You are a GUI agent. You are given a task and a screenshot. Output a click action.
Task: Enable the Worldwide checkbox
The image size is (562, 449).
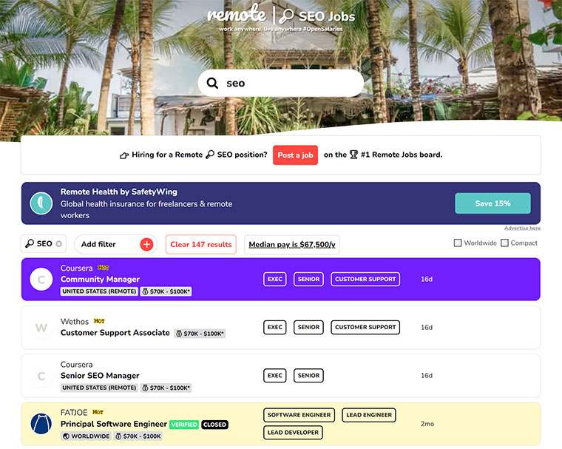pyautogui.click(x=458, y=243)
